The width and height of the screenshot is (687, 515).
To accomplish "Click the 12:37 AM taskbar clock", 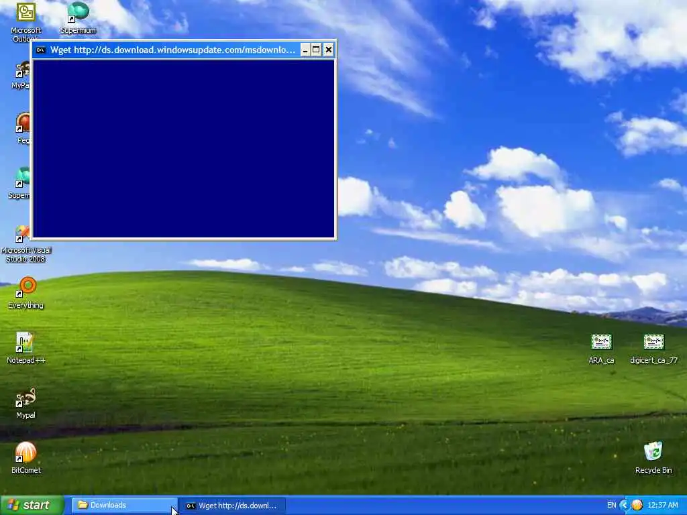I will (x=662, y=506).
